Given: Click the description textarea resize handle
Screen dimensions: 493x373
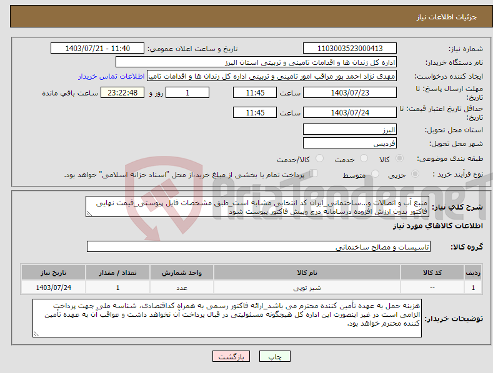Looking at the screenshot, I should pos(89,214).
